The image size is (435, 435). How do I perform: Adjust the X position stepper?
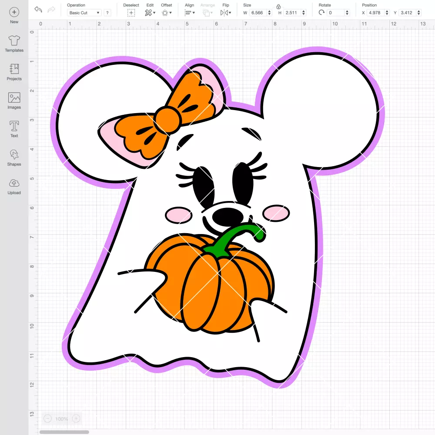click(387, 13)
